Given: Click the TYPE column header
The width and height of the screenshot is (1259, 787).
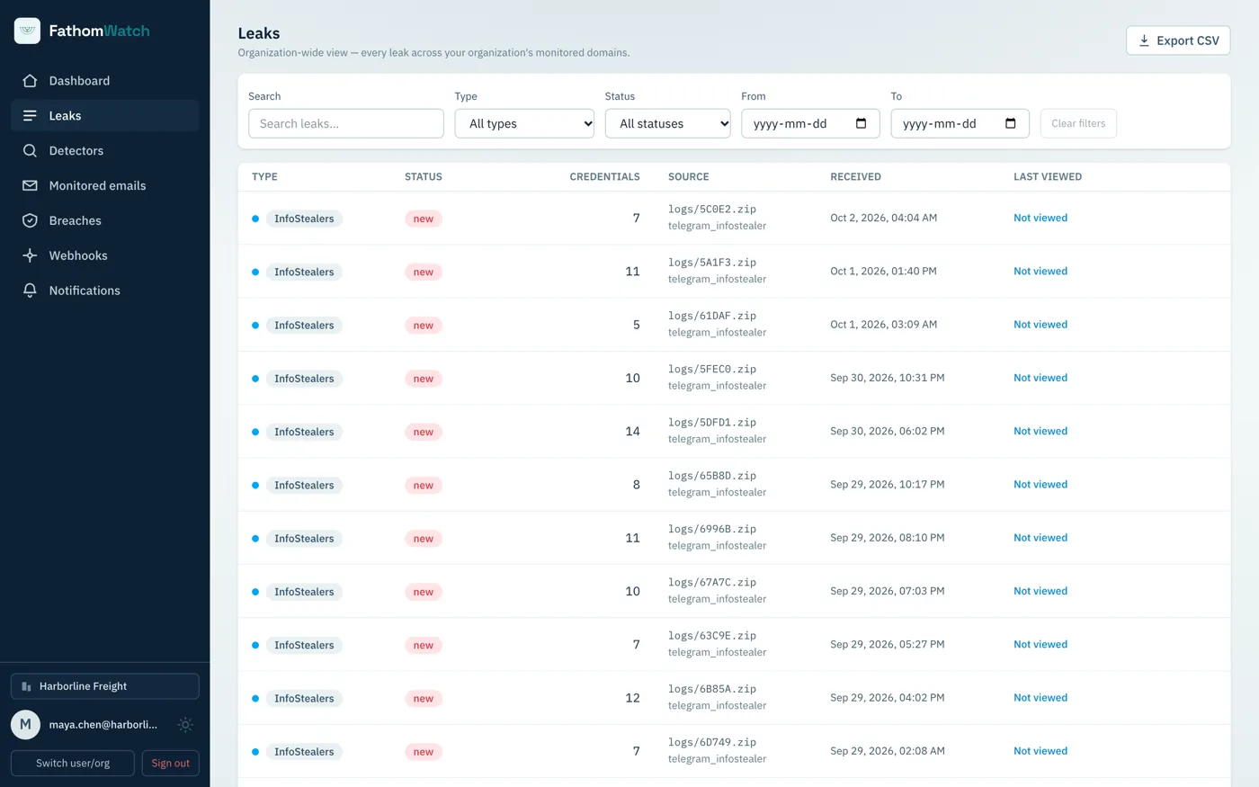Looking at the screenshot, I should tap(264, 177).
